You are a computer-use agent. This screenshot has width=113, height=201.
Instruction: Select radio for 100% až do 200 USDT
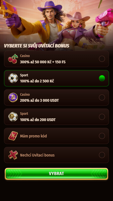click(102, 117)
